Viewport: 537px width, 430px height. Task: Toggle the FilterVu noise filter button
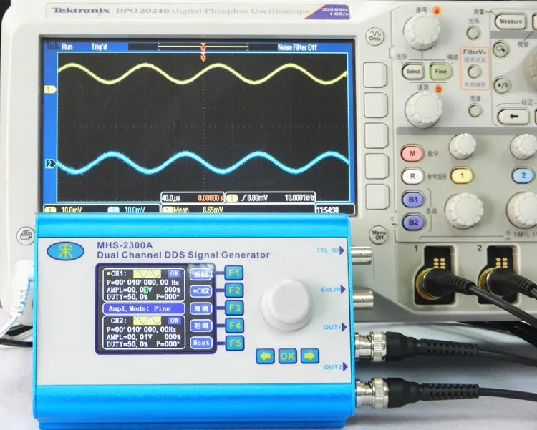[474, 72]
